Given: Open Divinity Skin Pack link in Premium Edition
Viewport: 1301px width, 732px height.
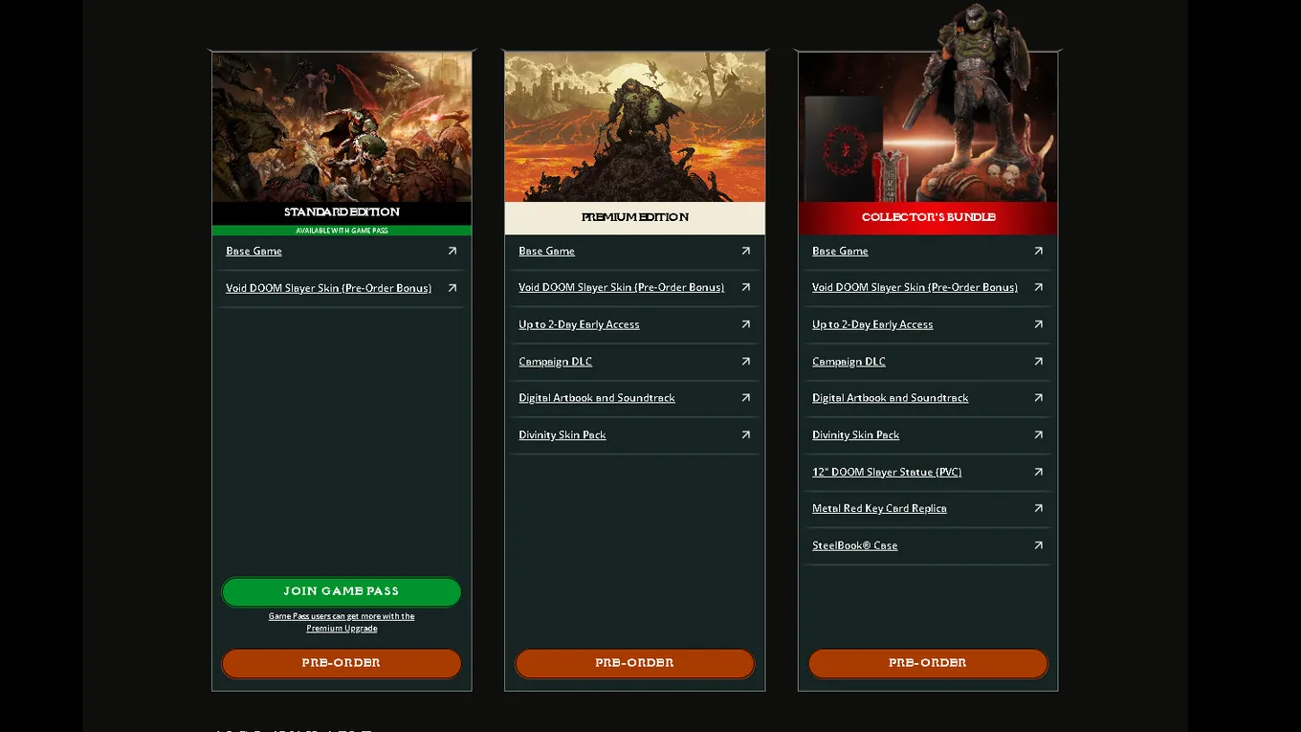Looking at the screenshot, I should click(x=562, y=434).
